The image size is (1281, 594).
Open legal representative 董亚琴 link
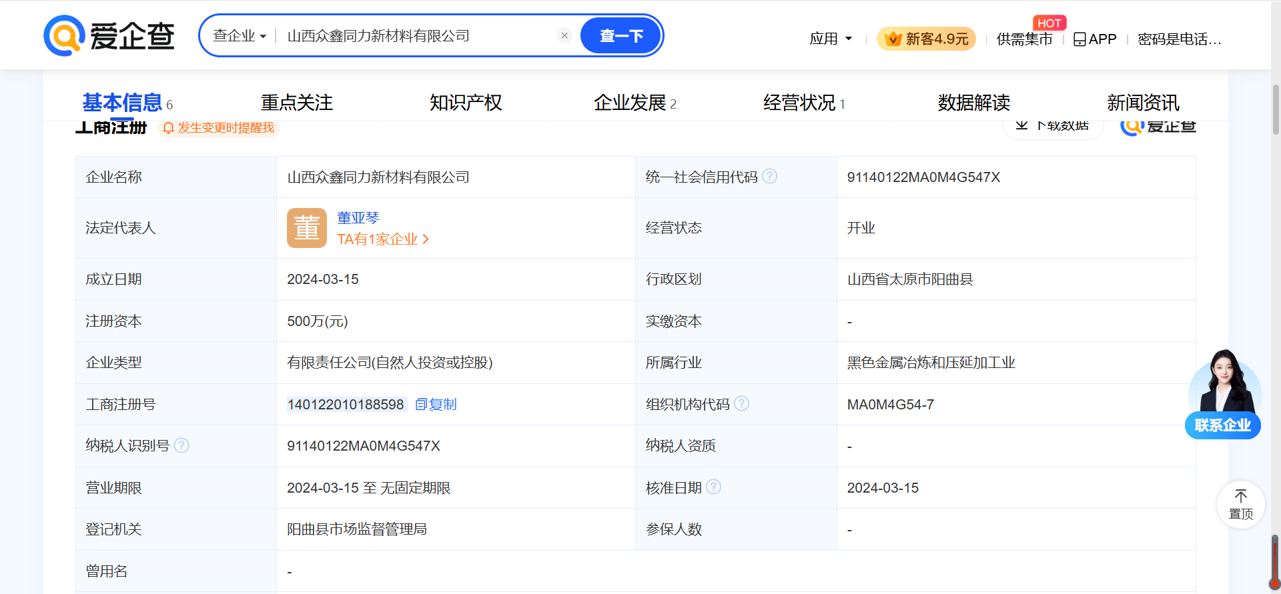358,217
